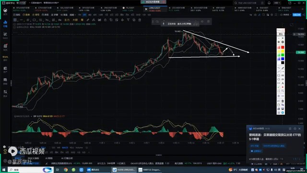Close the LINK/USDT tab

pos(146,9)
